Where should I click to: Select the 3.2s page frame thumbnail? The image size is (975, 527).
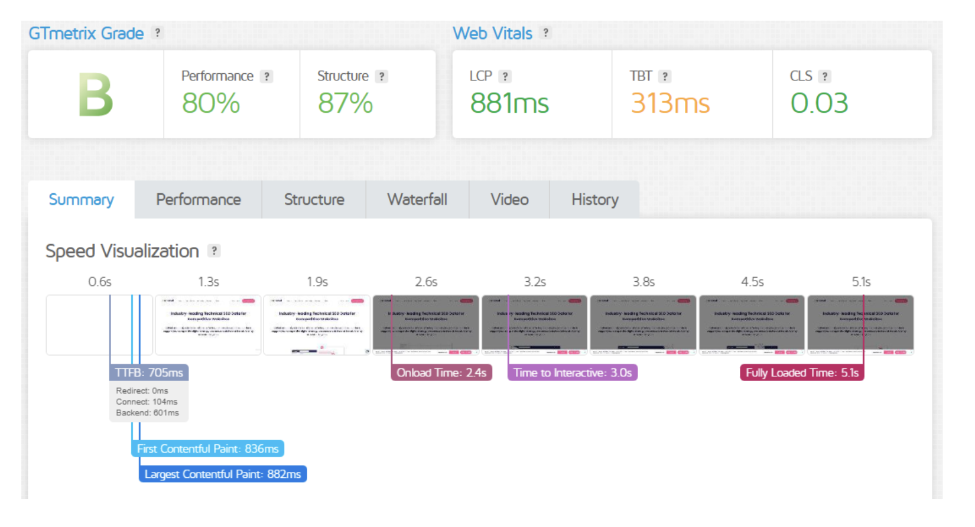534,325
